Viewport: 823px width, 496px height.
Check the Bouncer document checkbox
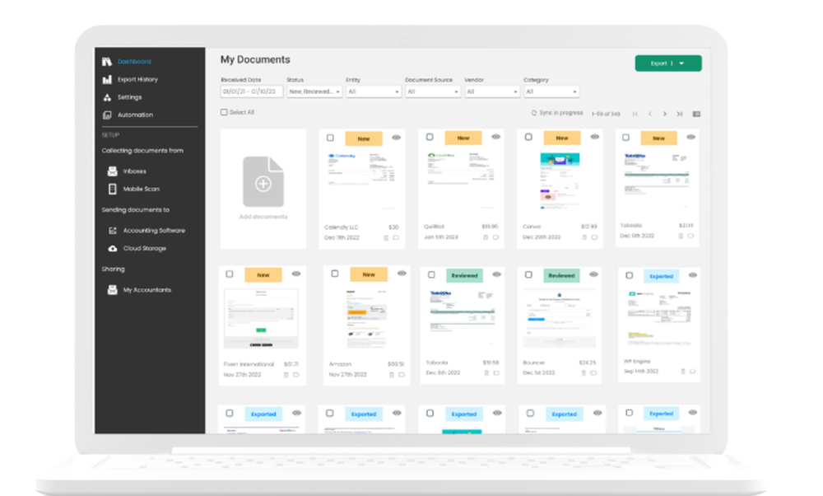point(528,275)
